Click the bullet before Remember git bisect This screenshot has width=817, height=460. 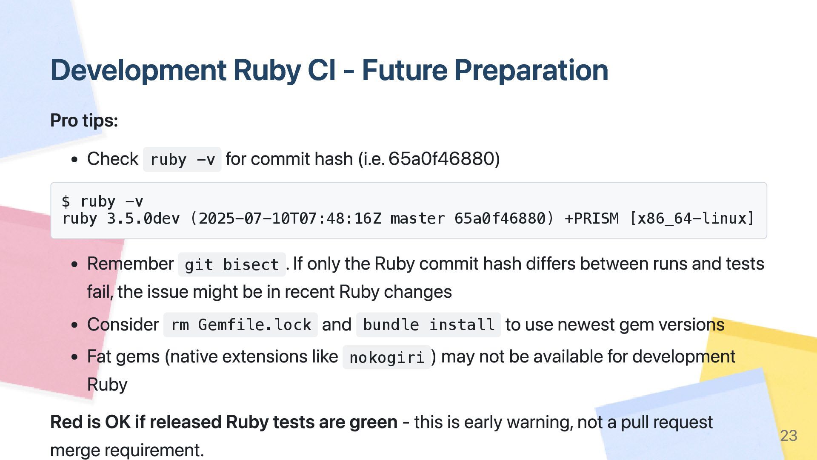coord(75,264)
